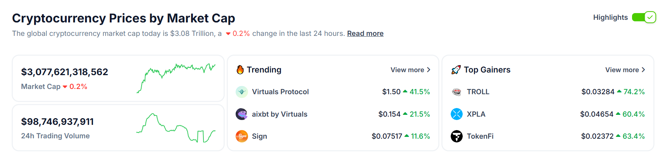The height and width of the screenshot is (160, 671).
Task: Click the Top Gainers rocket icon
Action: (x=456, y=70)
